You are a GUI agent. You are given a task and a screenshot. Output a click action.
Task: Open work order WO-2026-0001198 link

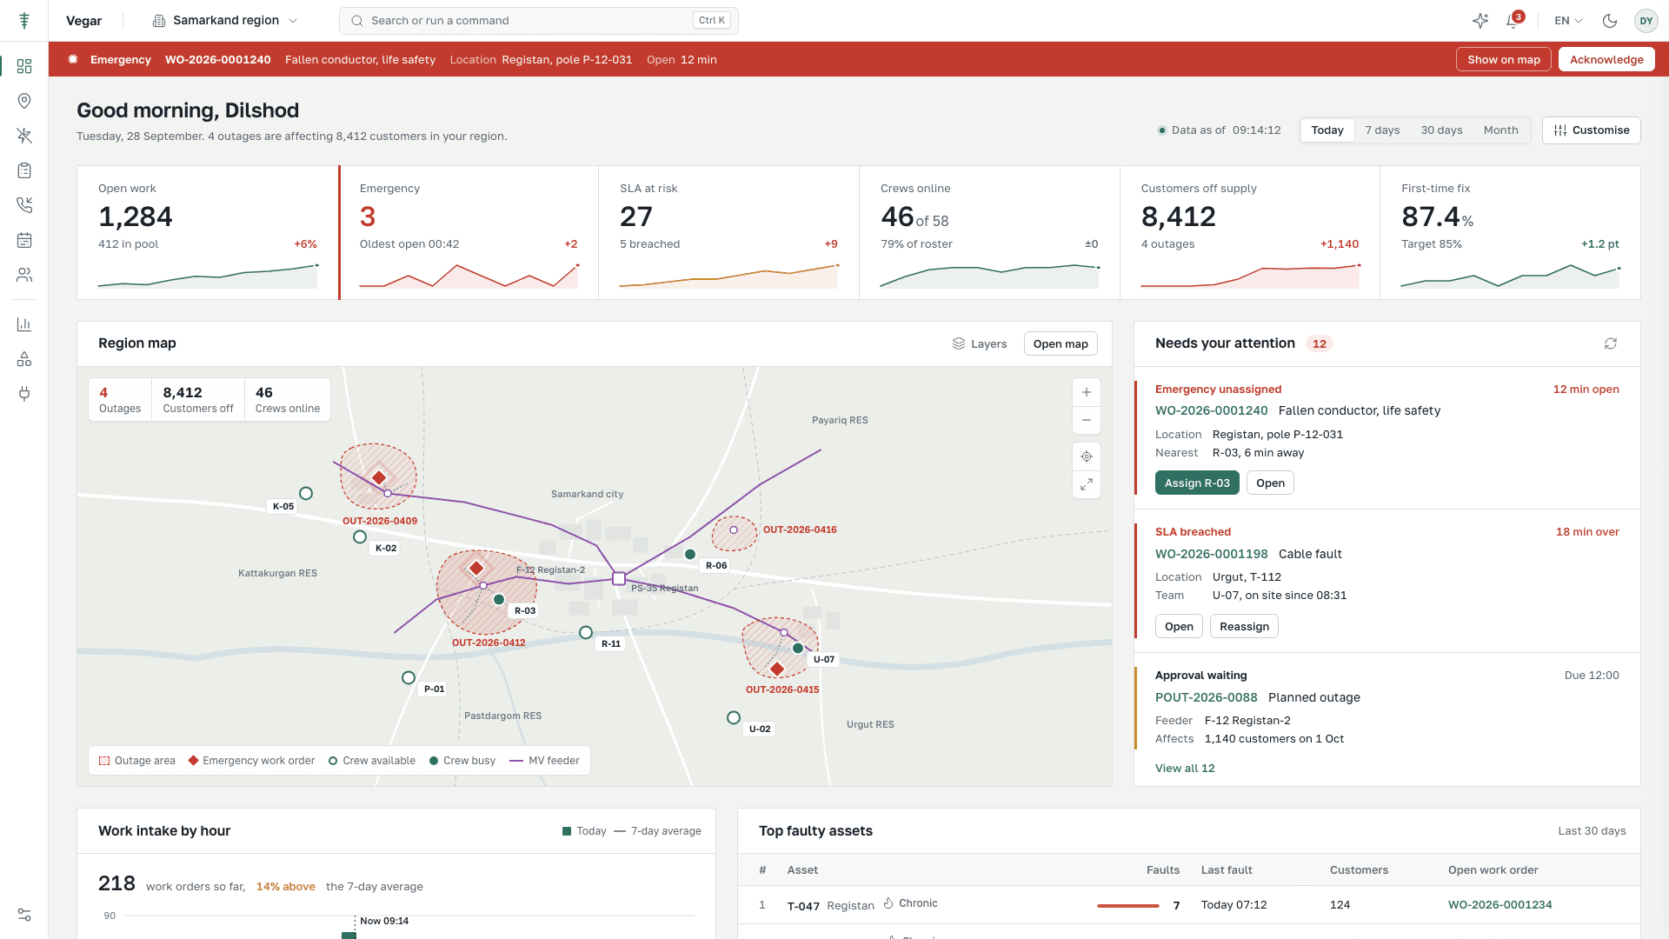click(1211, 554)
